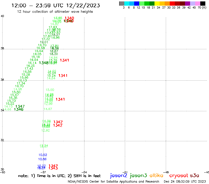Viewport: 209px width, 184px height.
Task: Click the -51 longitude axis label
Action: (125, 172)
